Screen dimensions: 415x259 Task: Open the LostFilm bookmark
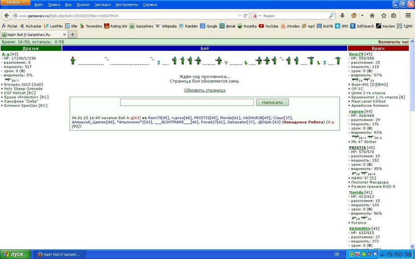pos(53,26)
